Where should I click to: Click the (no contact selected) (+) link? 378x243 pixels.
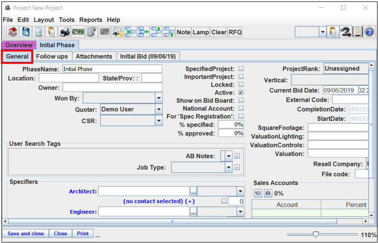pyautogui.click(x=159, y=201)
